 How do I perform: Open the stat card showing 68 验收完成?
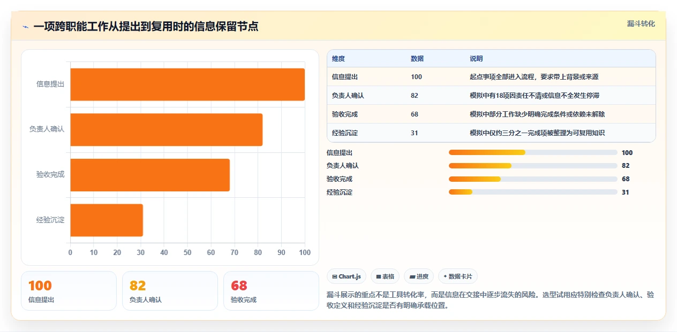pos(271,291)
